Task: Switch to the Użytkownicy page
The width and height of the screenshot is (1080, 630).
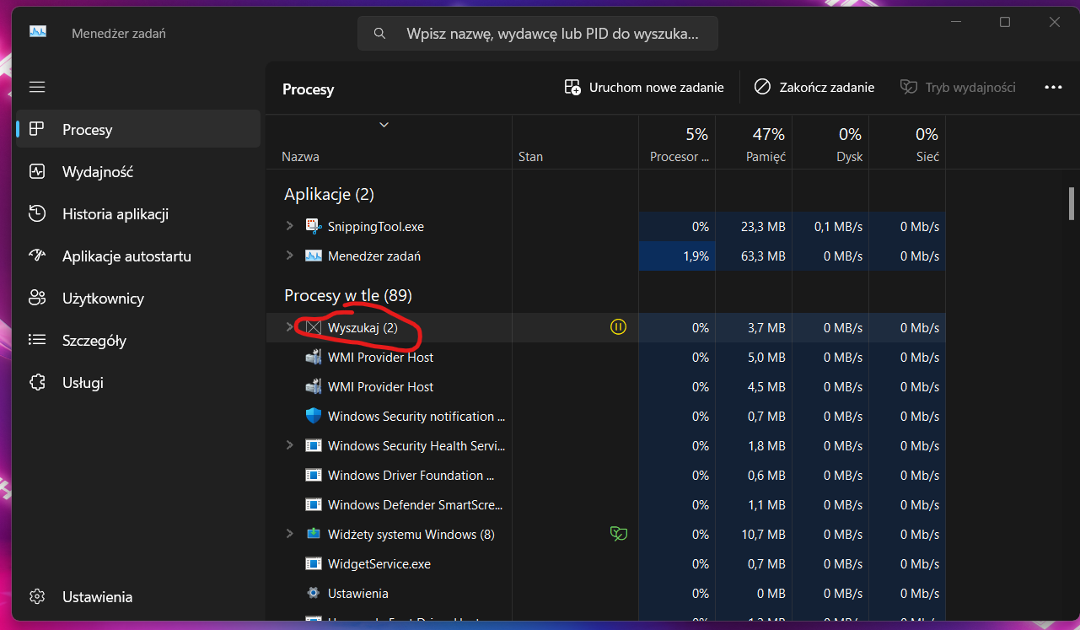Action: 138,298
